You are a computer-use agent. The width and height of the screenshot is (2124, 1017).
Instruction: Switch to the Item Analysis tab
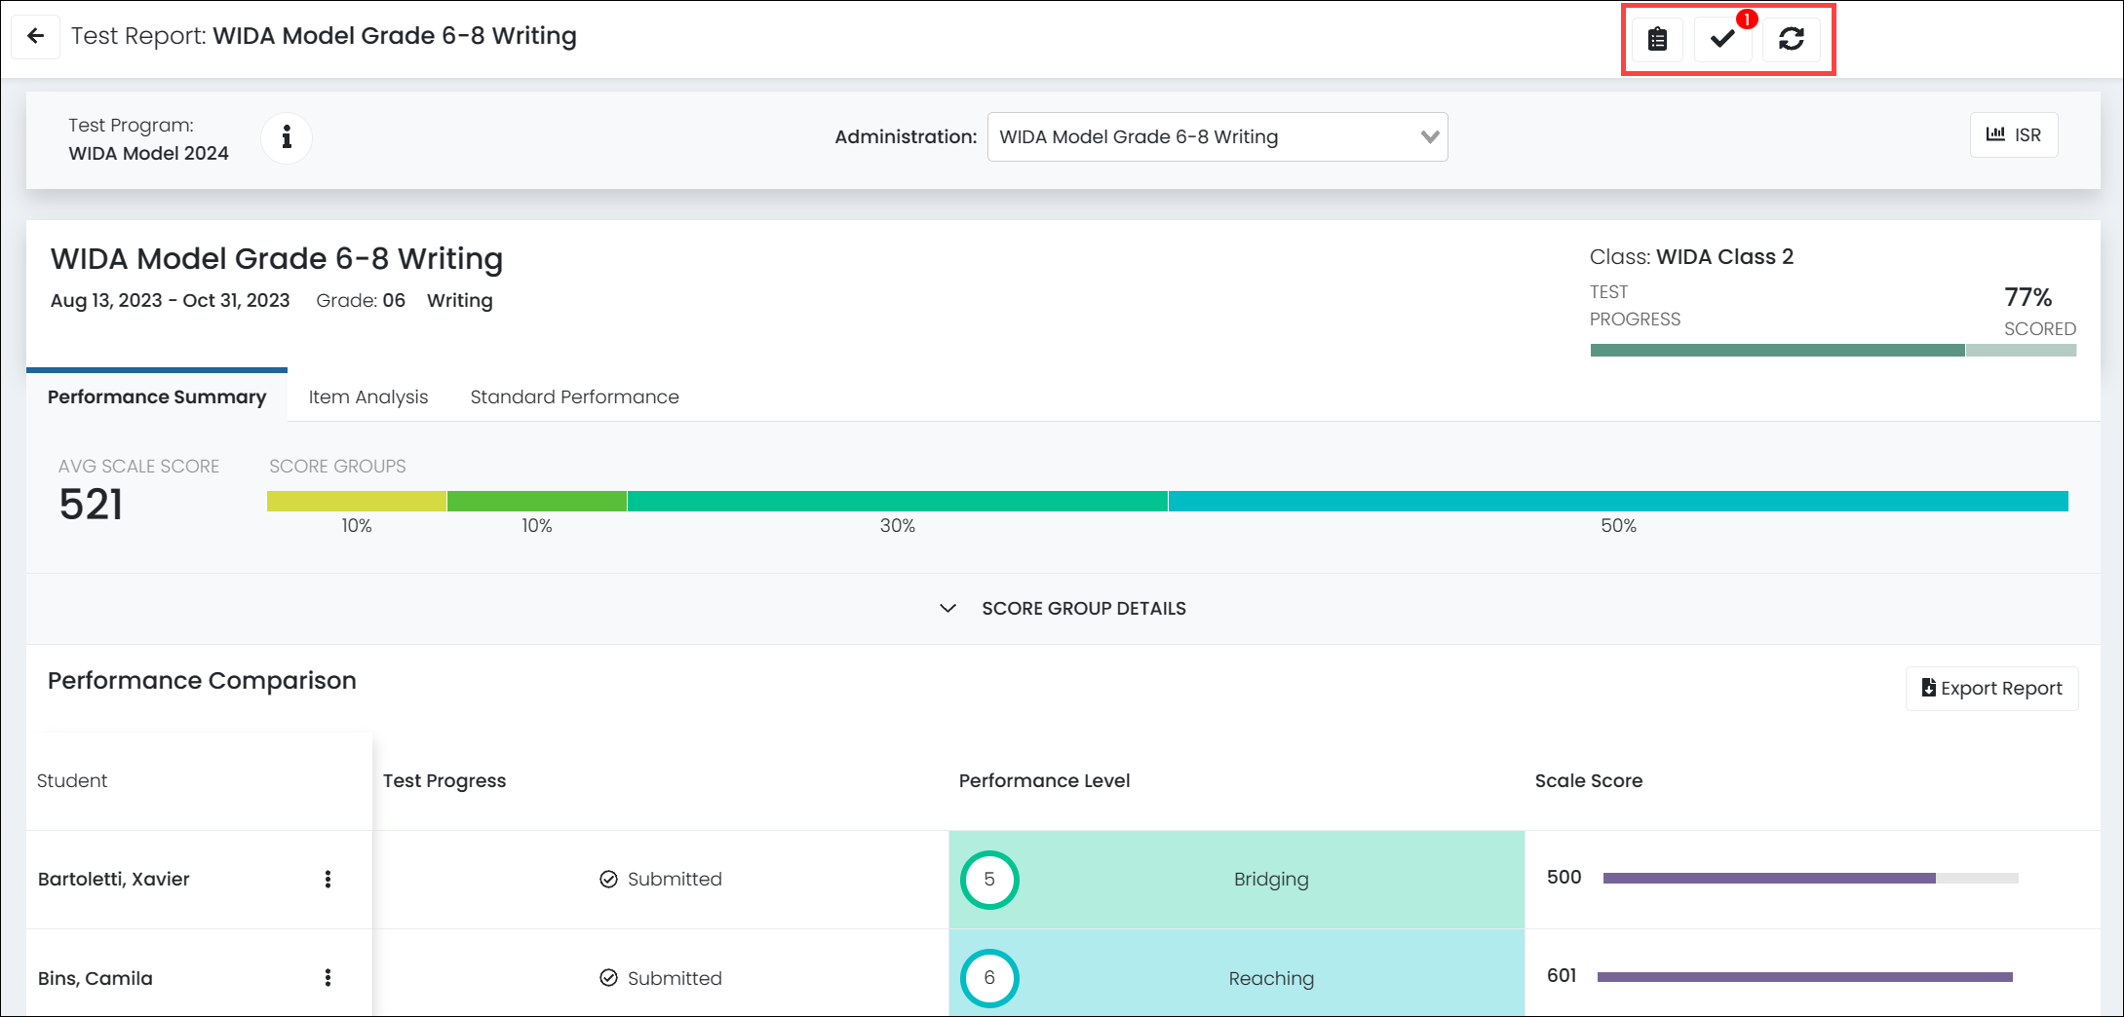367,396
